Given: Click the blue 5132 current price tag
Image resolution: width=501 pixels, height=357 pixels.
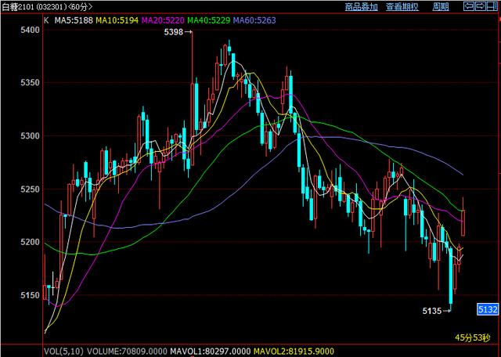Looking at the screenshot, I should 488,309.
